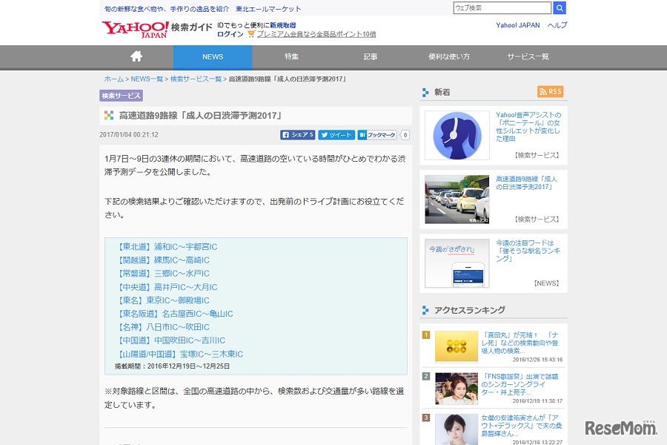Select the NEWS tab

click(x=213, y=57)
